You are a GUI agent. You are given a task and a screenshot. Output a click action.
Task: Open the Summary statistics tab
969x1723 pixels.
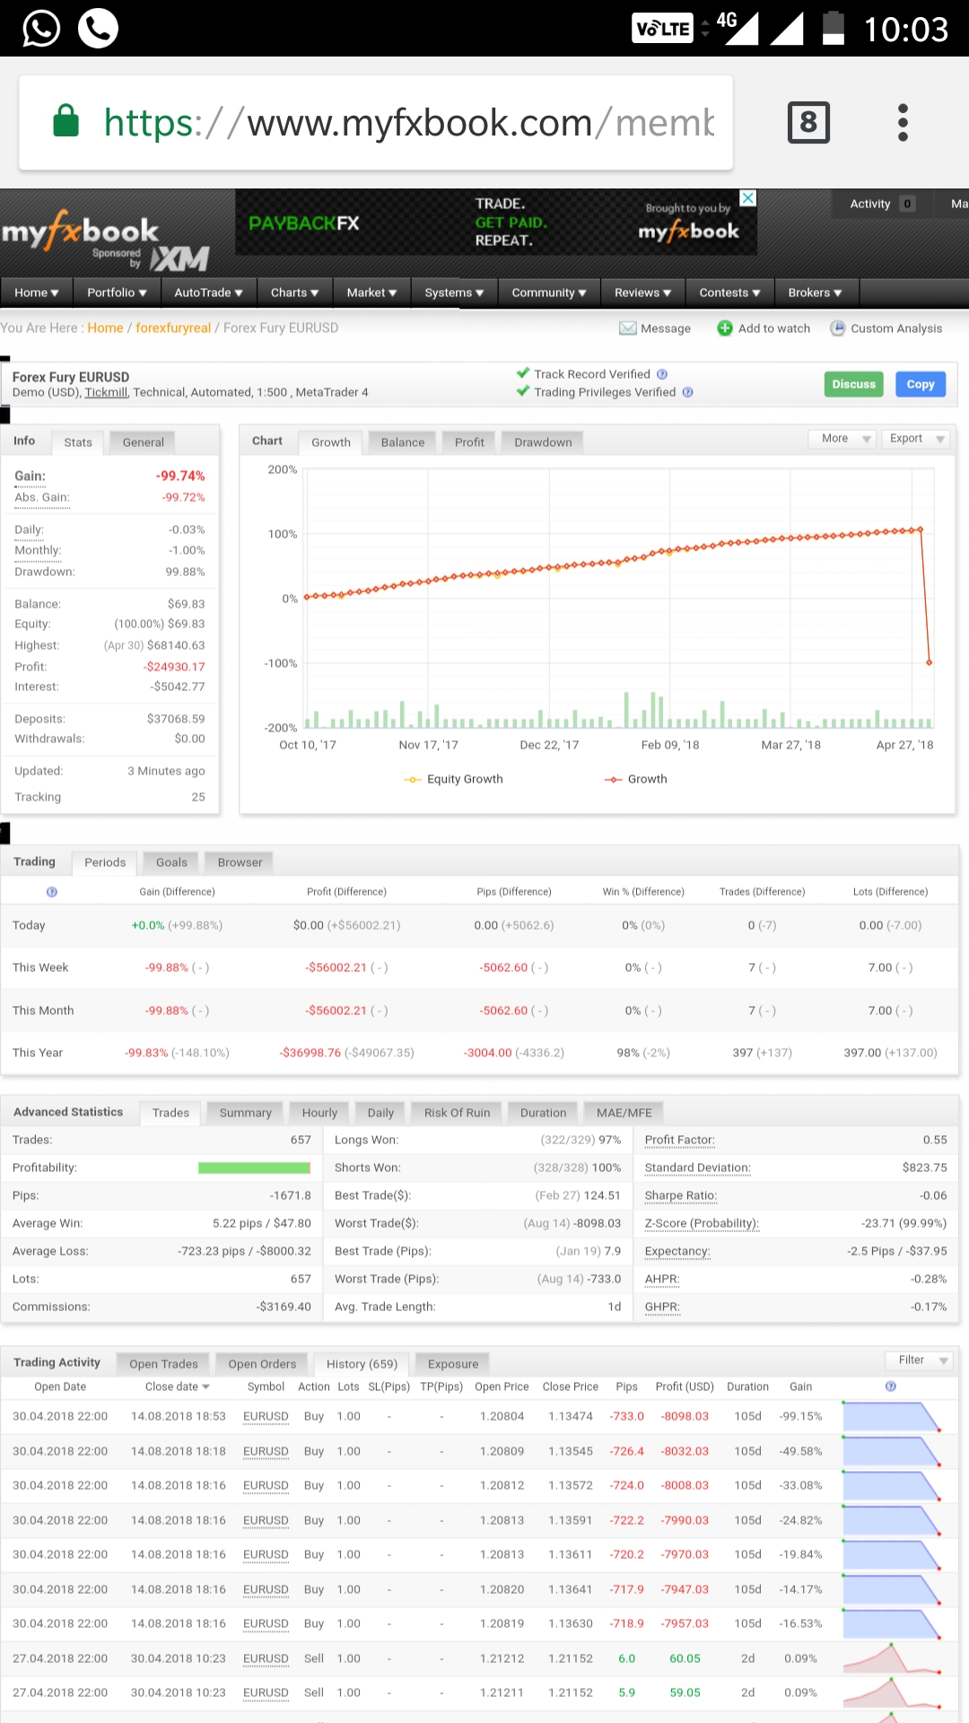pos(246,1113)
